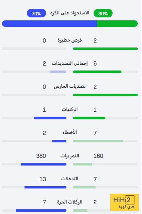Select the تصديات الحارس stat label
This screenshot has width=142, height=214.
click(x=70, y=87)
